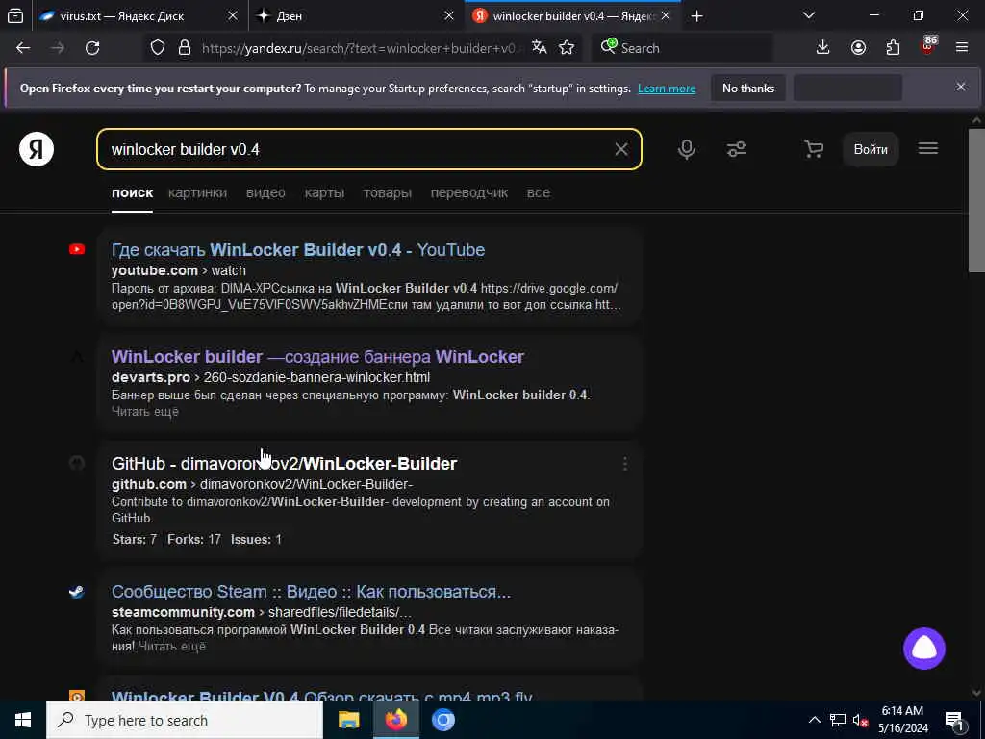Select the поиск search category
Image resolution: width=985 pixels, height=739 pixels.
[x=132, y=192]
